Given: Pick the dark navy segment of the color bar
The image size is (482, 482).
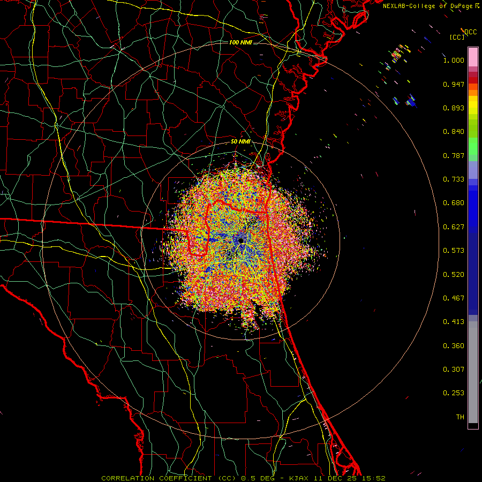Looking at the screenshot, I should [473, 274].
